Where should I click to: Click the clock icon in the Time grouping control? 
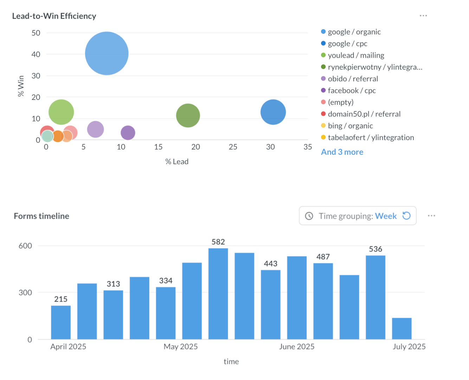coord(309,216)
